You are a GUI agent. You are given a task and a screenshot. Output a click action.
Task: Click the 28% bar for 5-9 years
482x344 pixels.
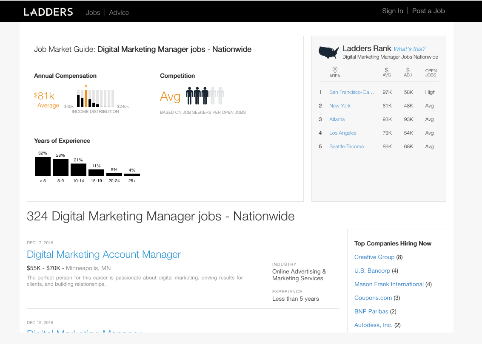(x=60, y=167)
